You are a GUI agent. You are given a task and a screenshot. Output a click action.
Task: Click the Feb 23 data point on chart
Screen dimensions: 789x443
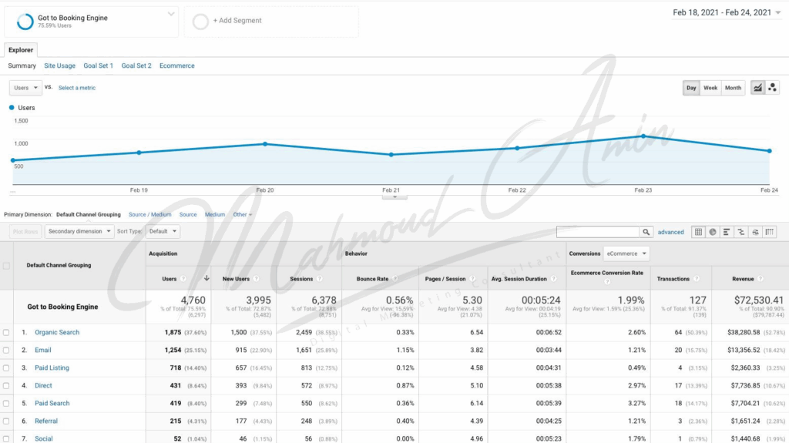click(643, 136)
